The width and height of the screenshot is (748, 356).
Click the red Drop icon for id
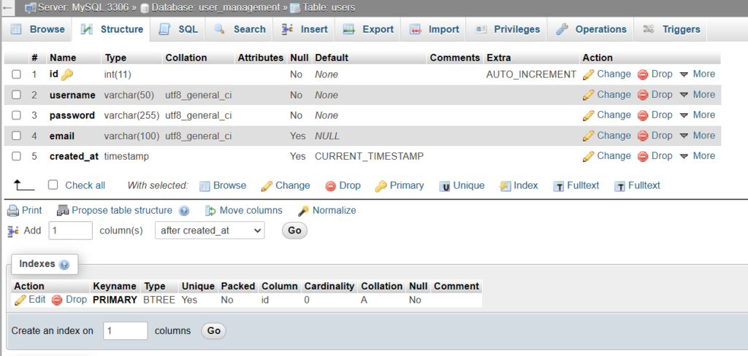coord(643,74)
